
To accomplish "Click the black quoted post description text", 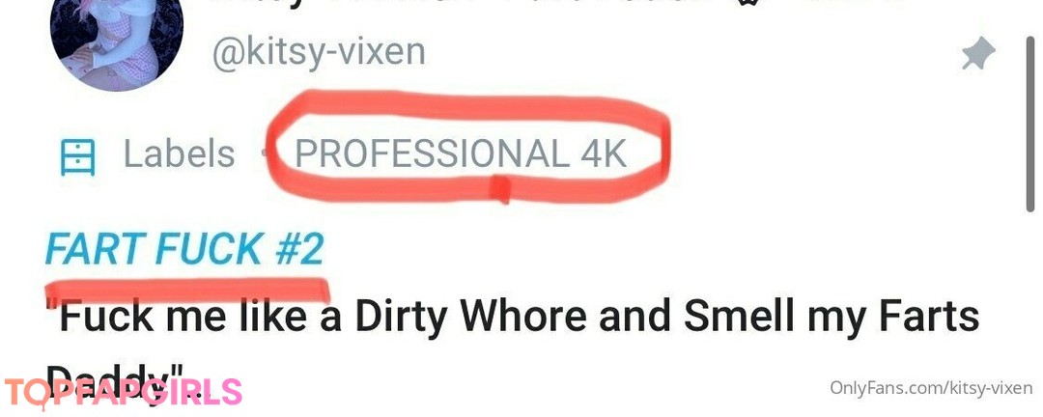I will (512, 347).
